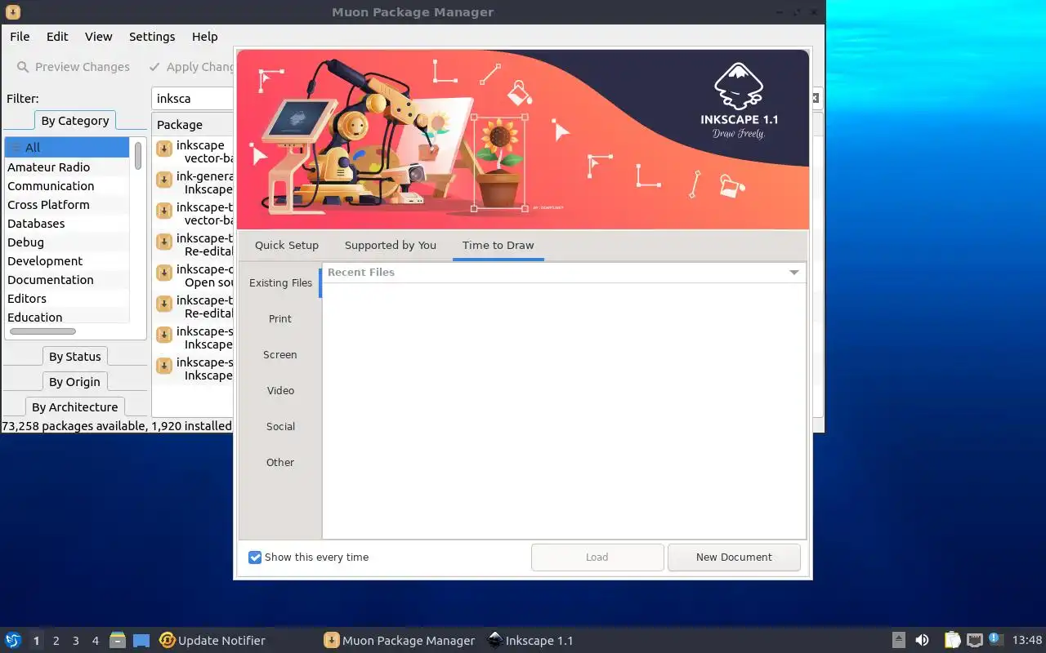Click Preview Changes in Muon toolbar
The image size is (1046, 653).
point(74,67)
